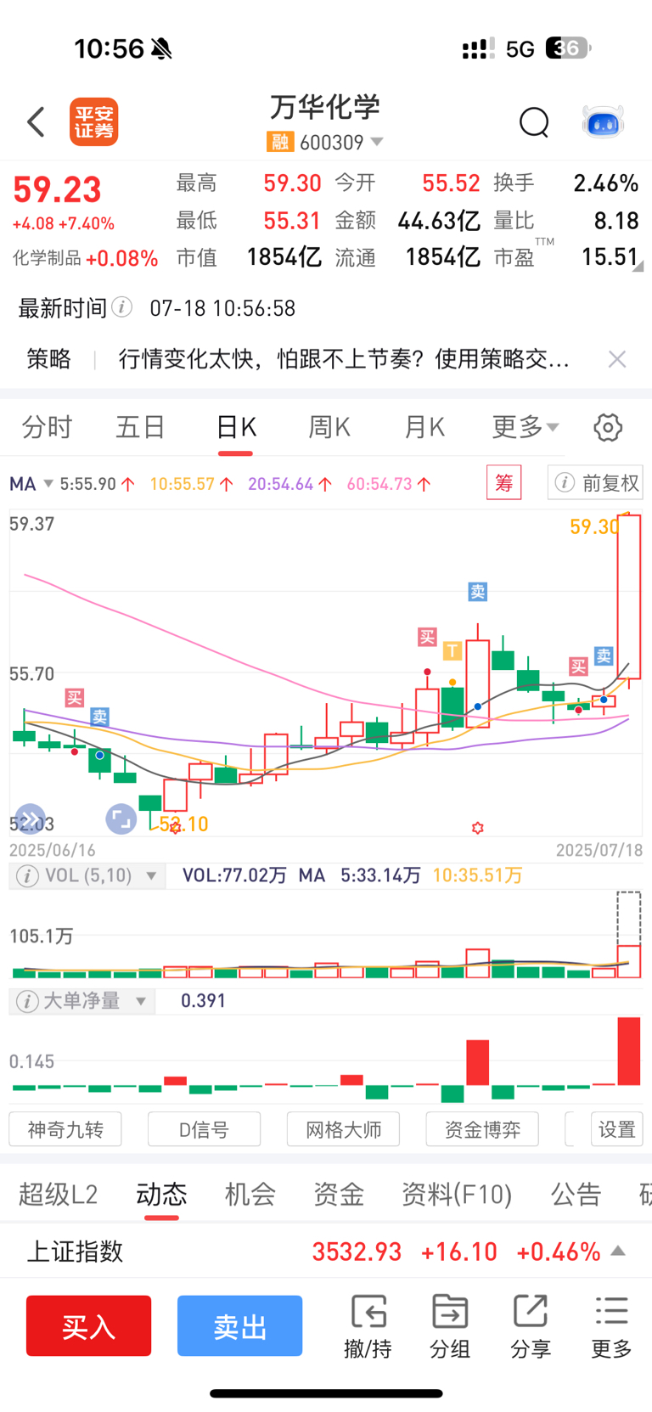Show 大单净量 info icon
Screen dimensions: 652x1412
pos(27,1001)
